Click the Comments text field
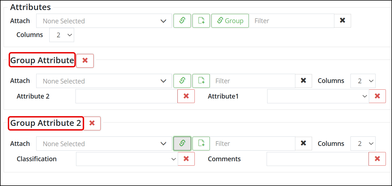The width and height of the screenshot is (392, 186). coord(318,159)
